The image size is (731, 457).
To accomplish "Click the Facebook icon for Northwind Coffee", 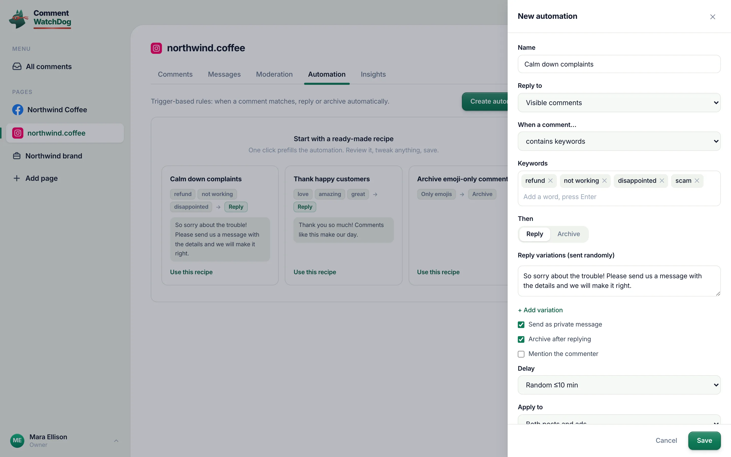I will tap(18, 110).
